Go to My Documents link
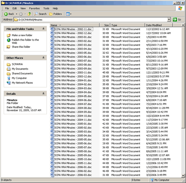 point(20,69)
